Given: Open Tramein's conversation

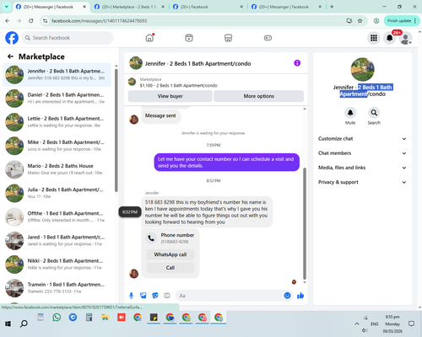Looking at the screenshot, I should coord(57,288).
